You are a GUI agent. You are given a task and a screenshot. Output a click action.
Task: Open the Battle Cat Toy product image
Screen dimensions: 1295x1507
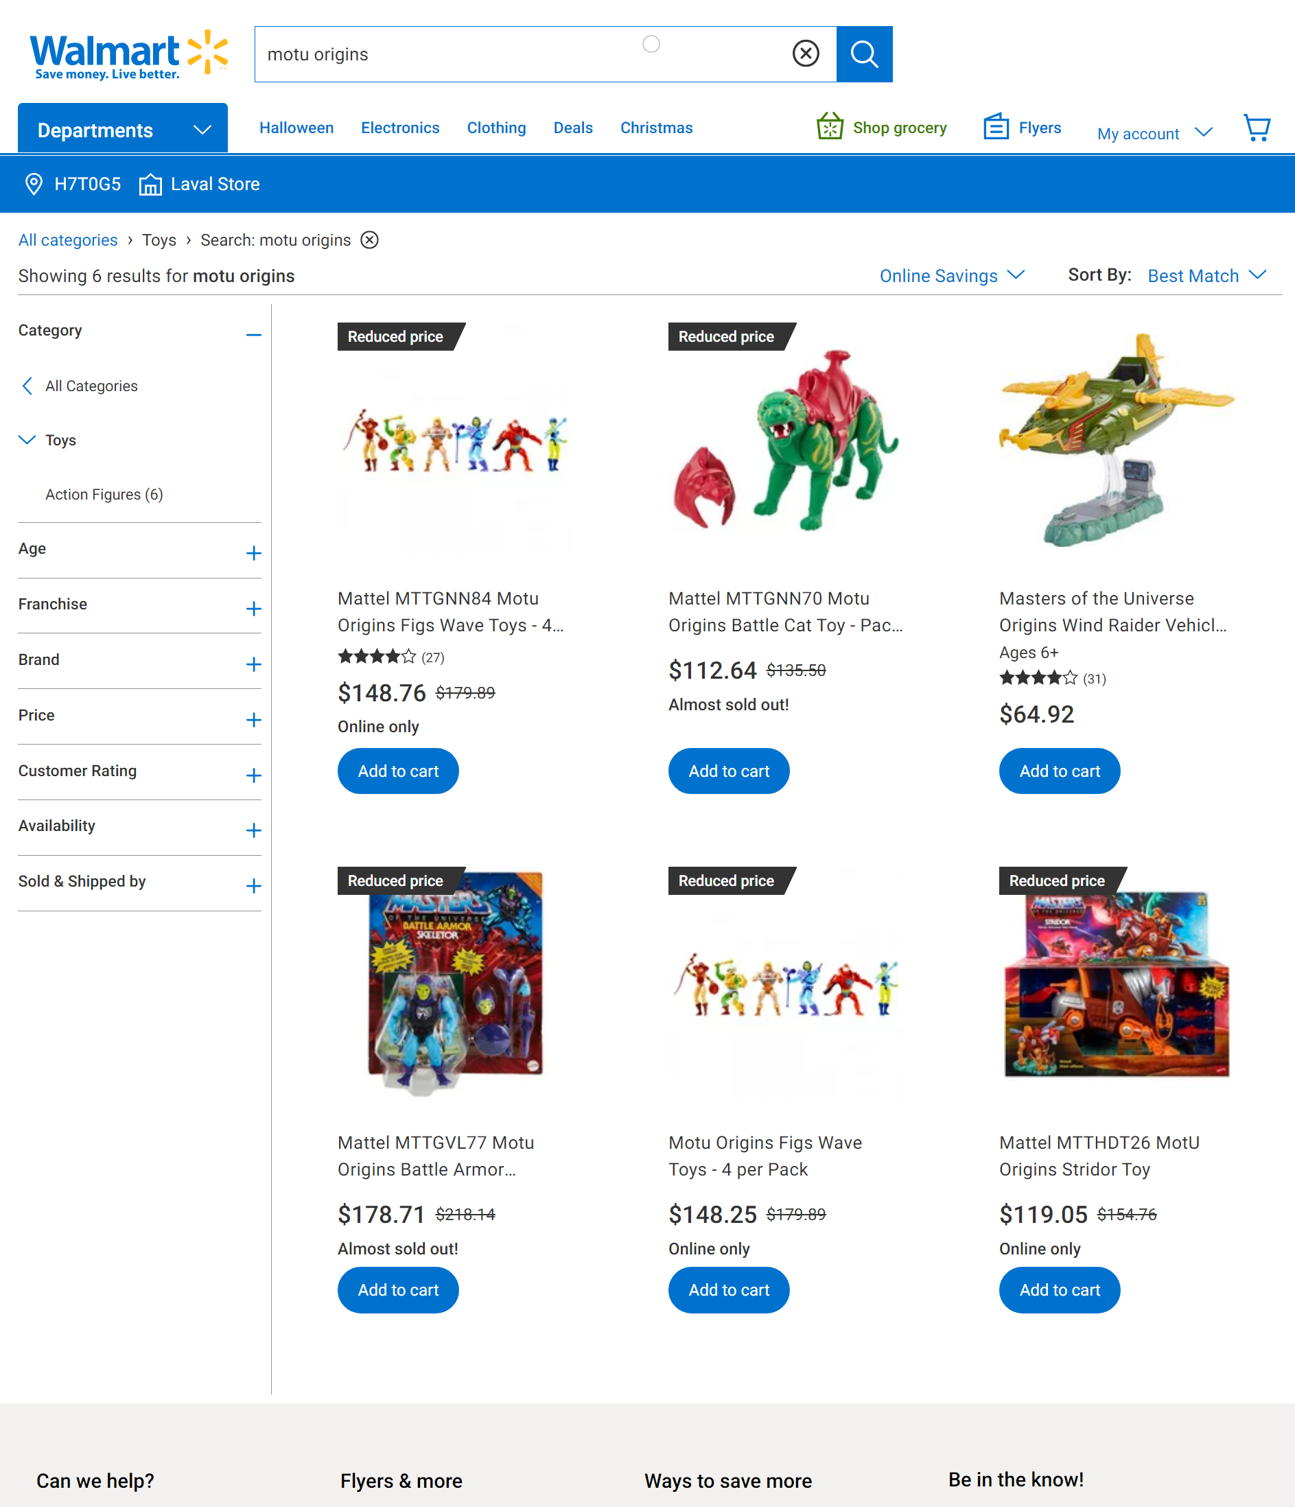786,441
